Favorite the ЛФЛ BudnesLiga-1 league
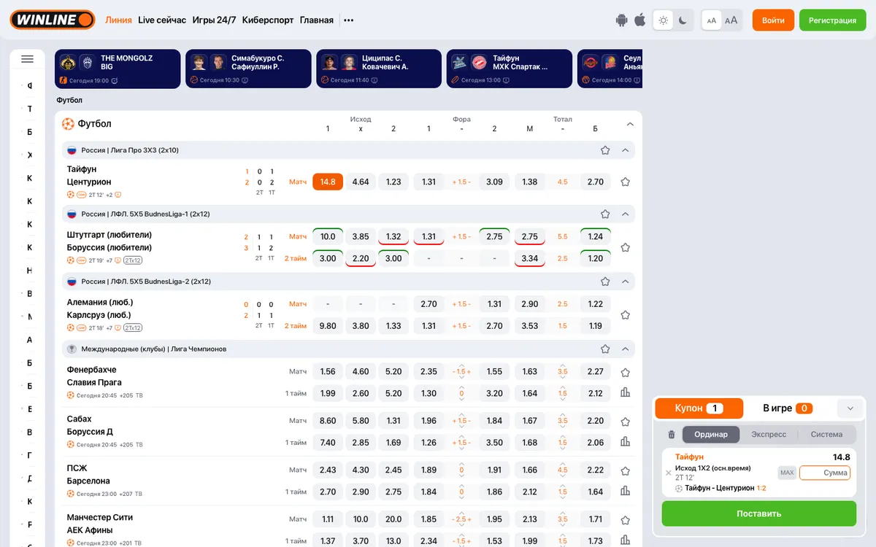This screenshot has height=547, width=876. click(x=605, y=214)
